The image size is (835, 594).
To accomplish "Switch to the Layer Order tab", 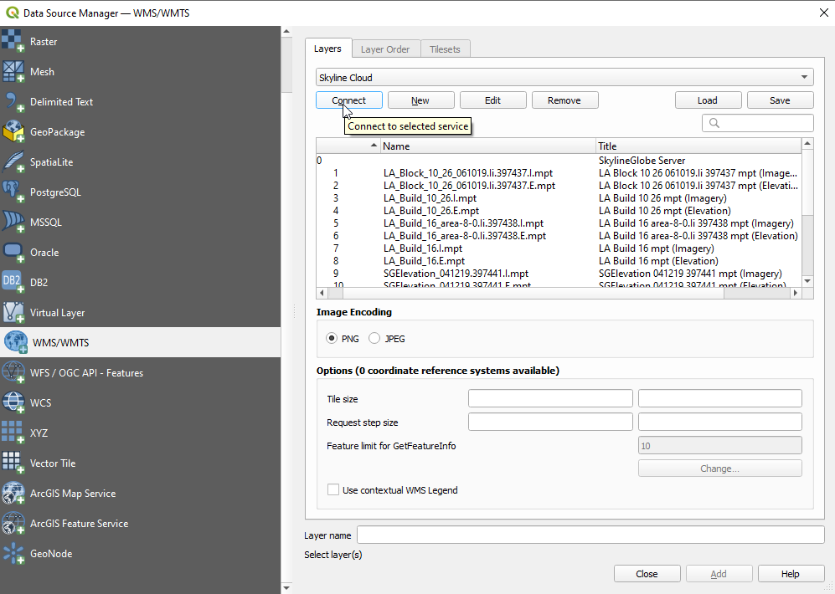I will [x=385, y=49].
